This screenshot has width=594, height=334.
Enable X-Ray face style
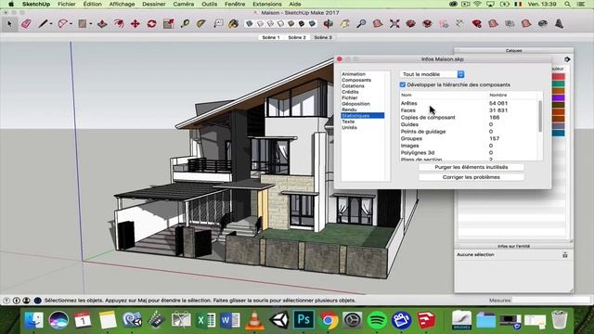pos(250,23)
